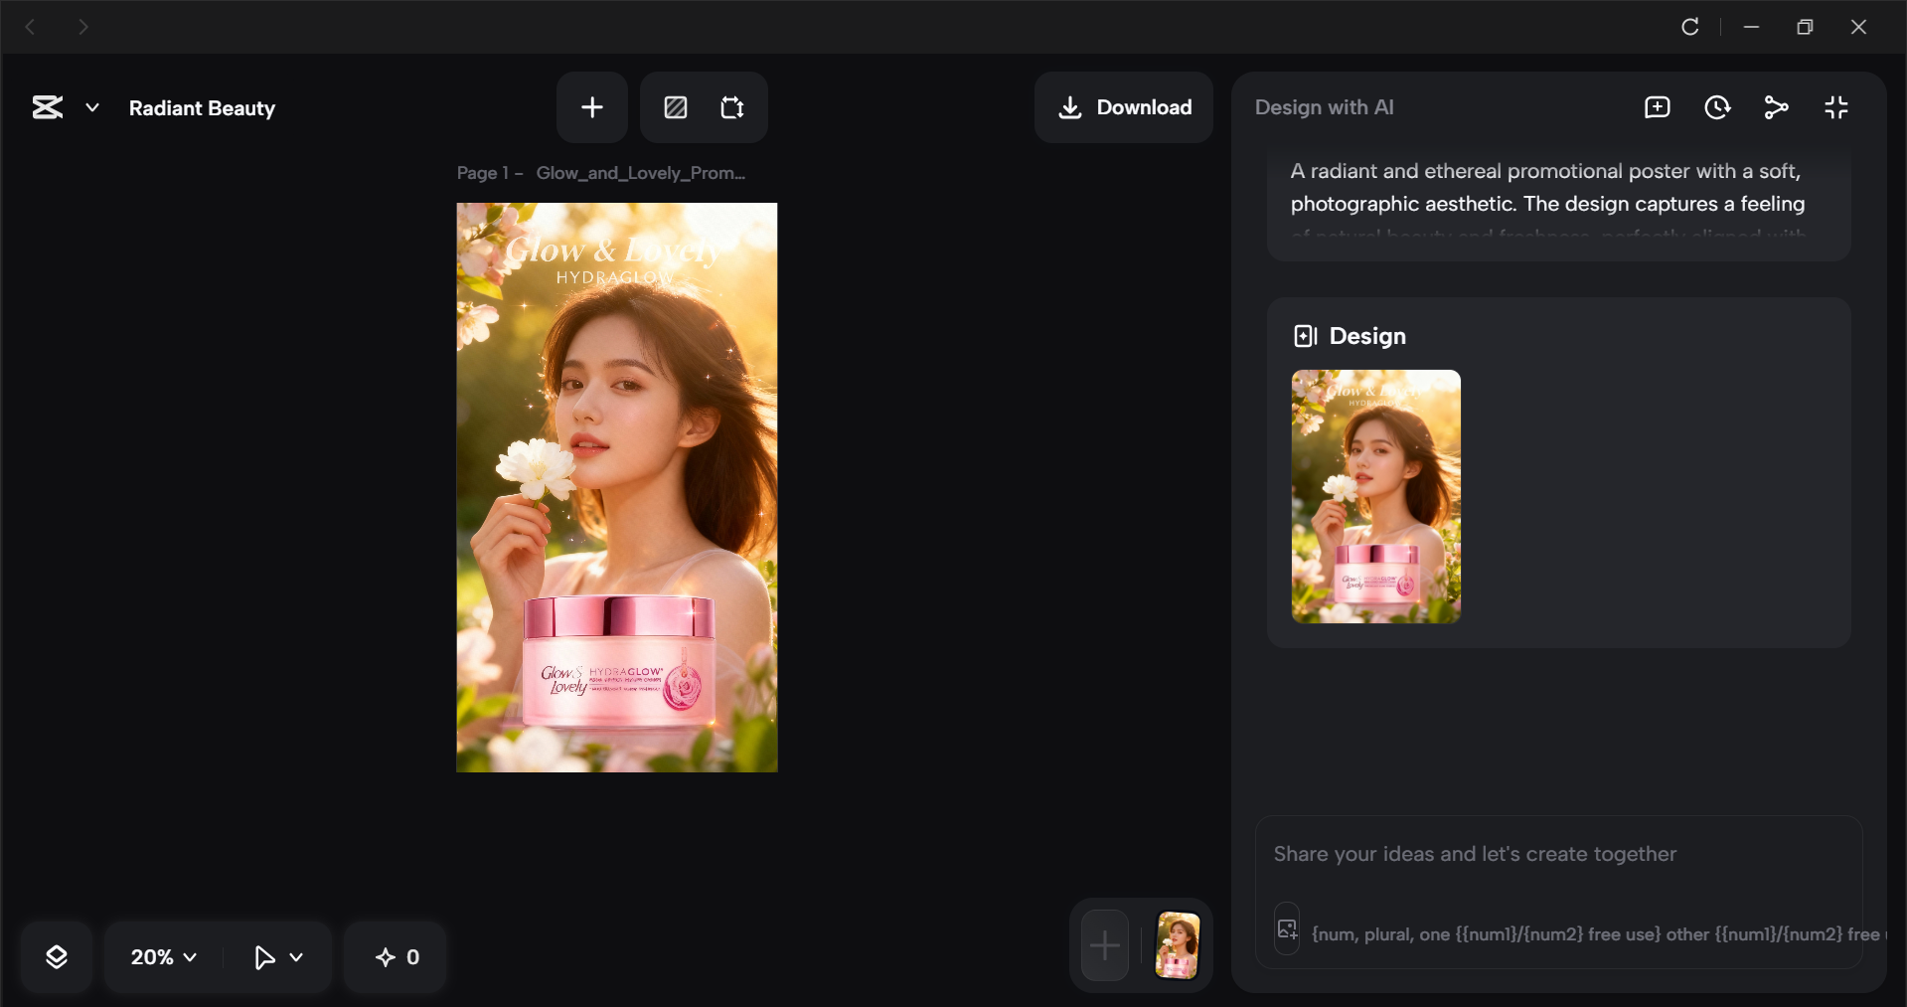Collapse the Design with AI panel
This screenshot has width=1907, height=1007.
(1836, 106)
